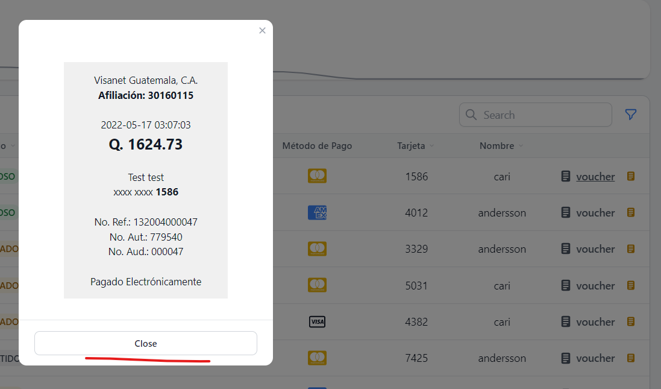Dismiss the dialog with the X icon
Screen dimensions: 661x389
(x=262, y=30)
